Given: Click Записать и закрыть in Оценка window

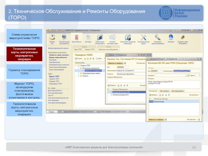Looking at the screenshot, I should pyautogui.click(x=115, y=63).
